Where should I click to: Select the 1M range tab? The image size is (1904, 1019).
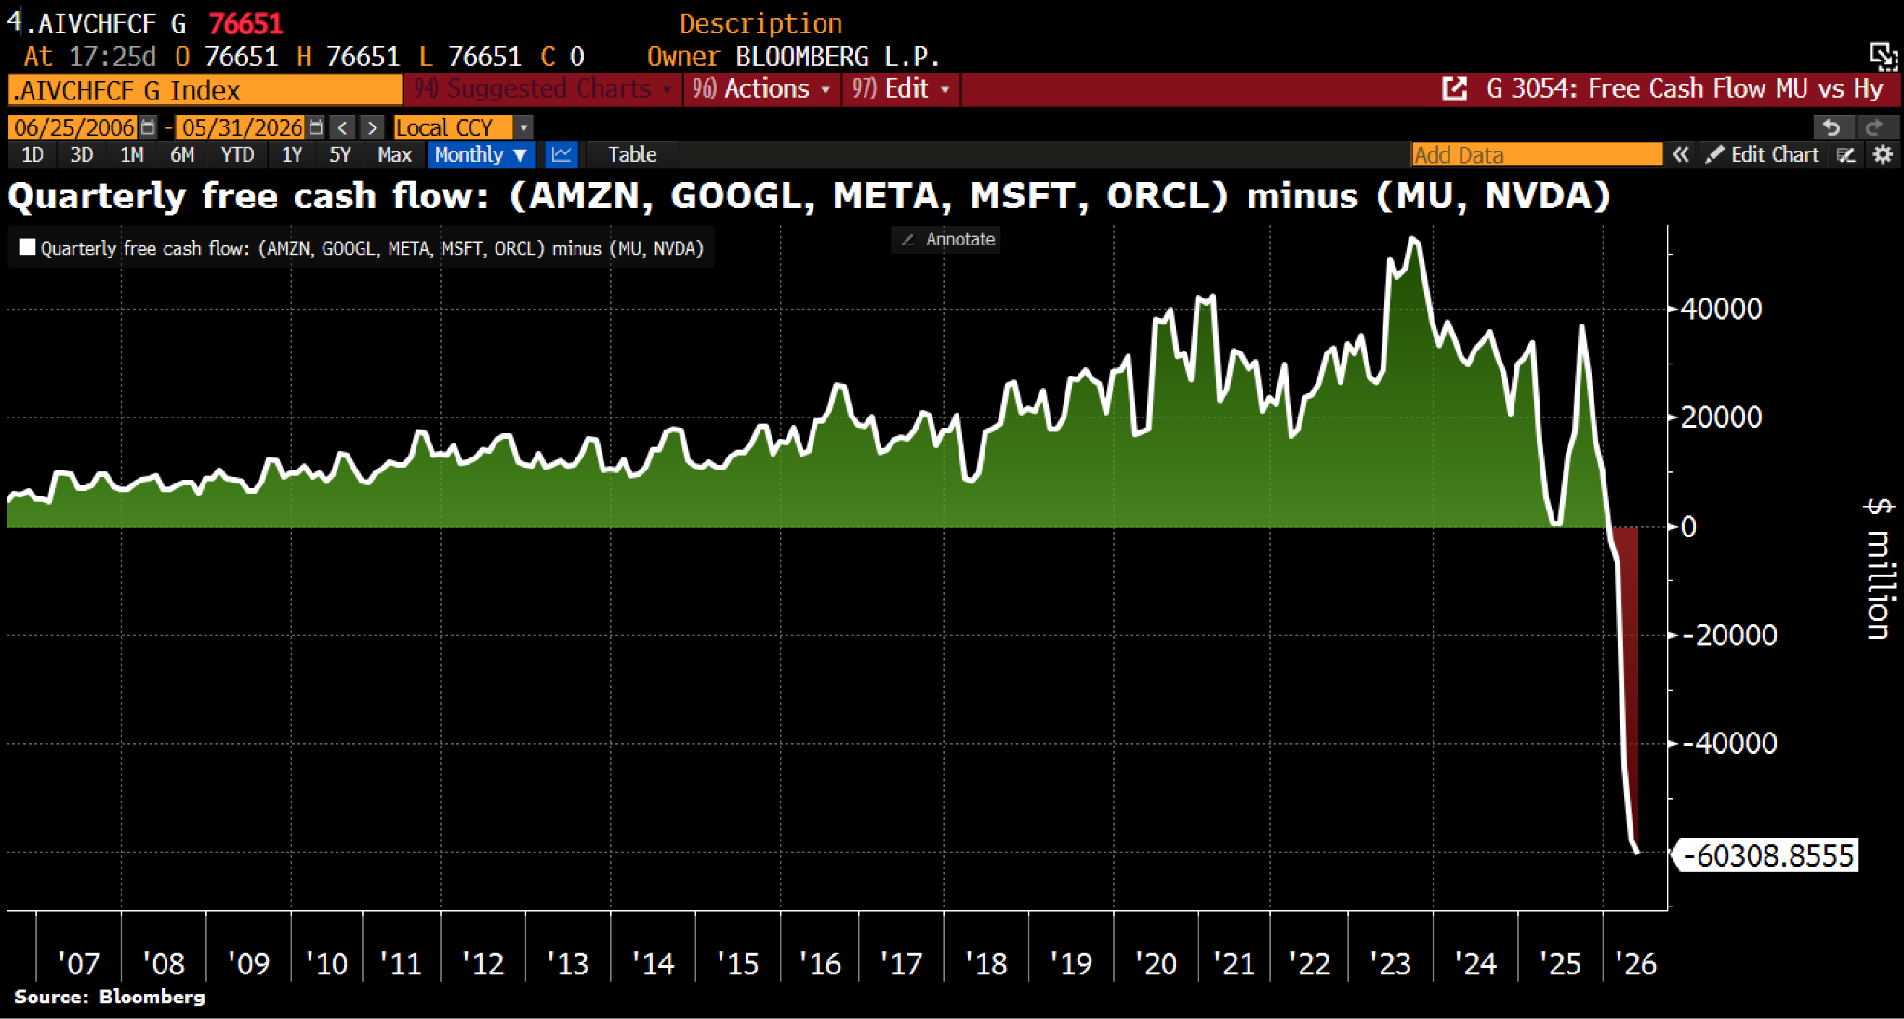[x=132, y=154]
